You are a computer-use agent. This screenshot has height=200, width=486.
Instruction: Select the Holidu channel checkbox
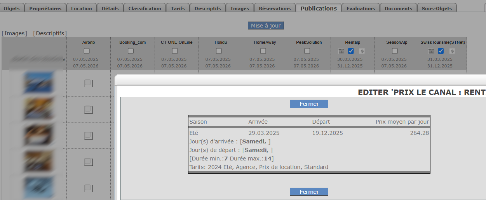point(219,51)
